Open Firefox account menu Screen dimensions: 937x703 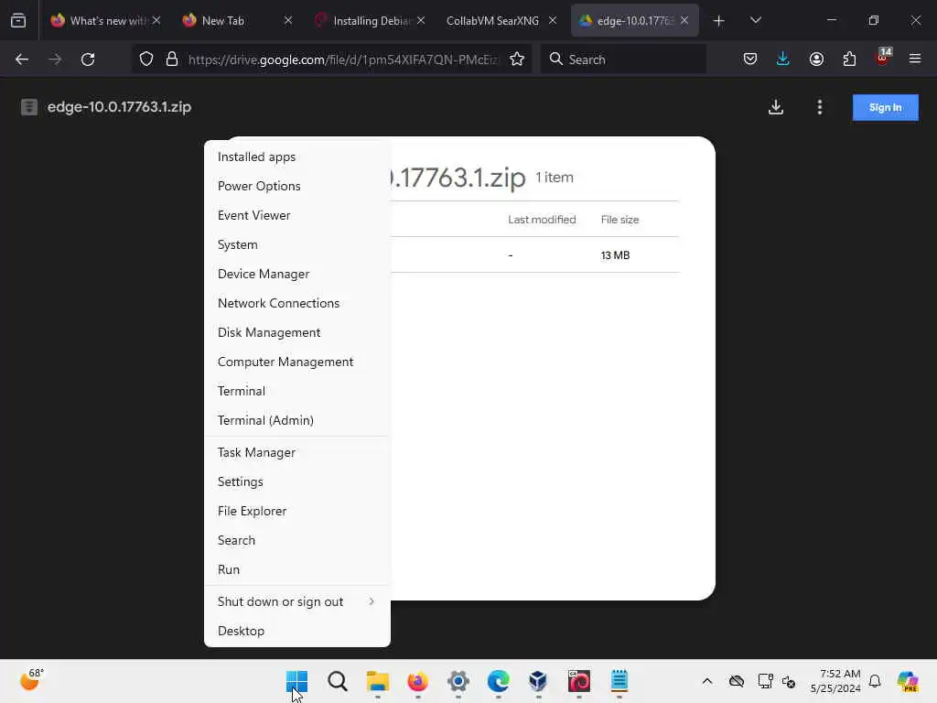click(x=816, y=59)
